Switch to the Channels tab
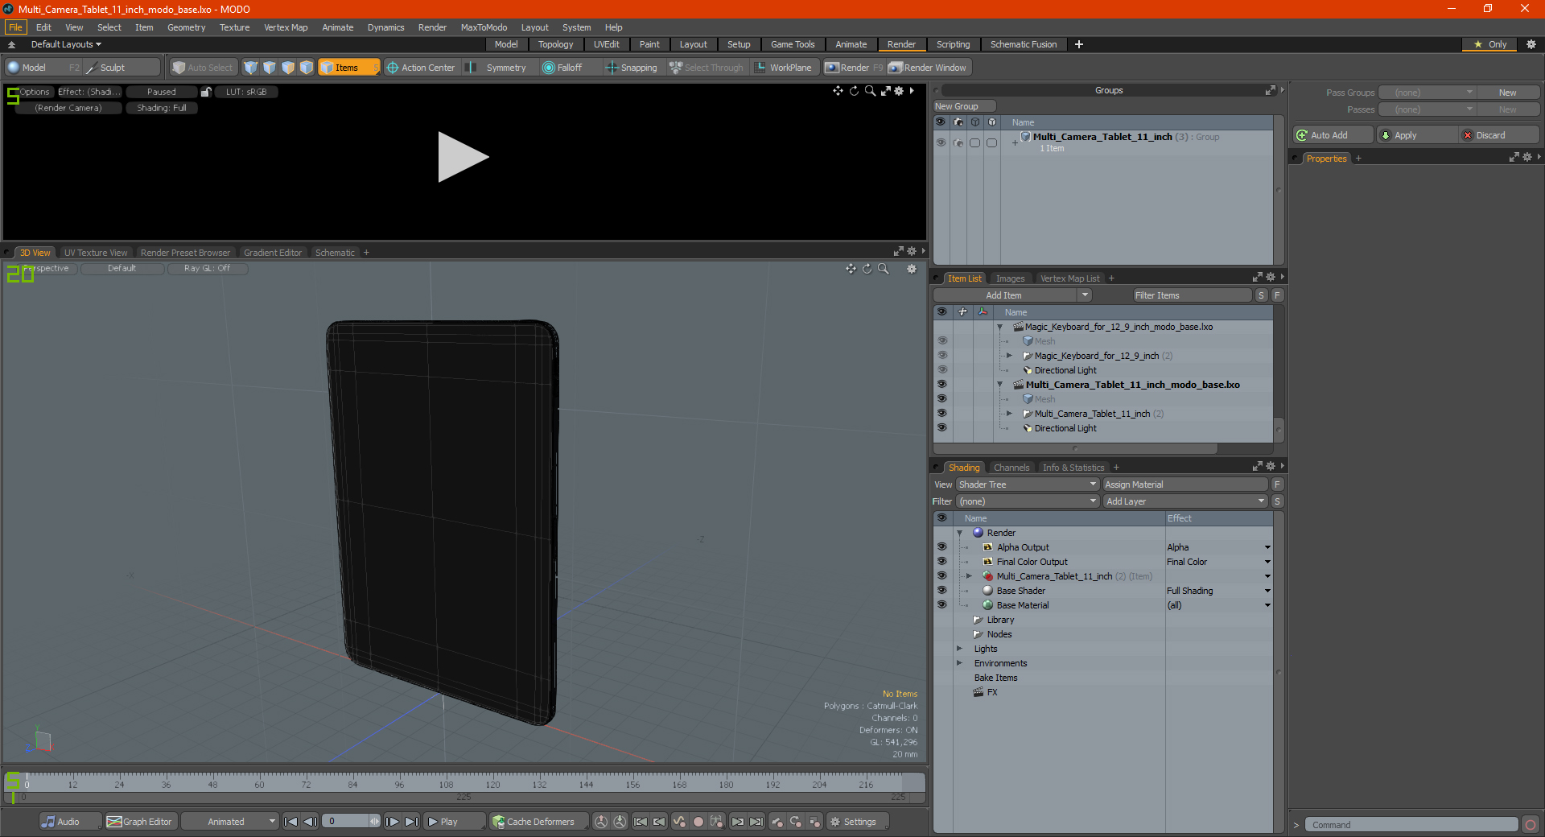The height and width of the screenshot is (837, 1545). tap(1011, 468)
